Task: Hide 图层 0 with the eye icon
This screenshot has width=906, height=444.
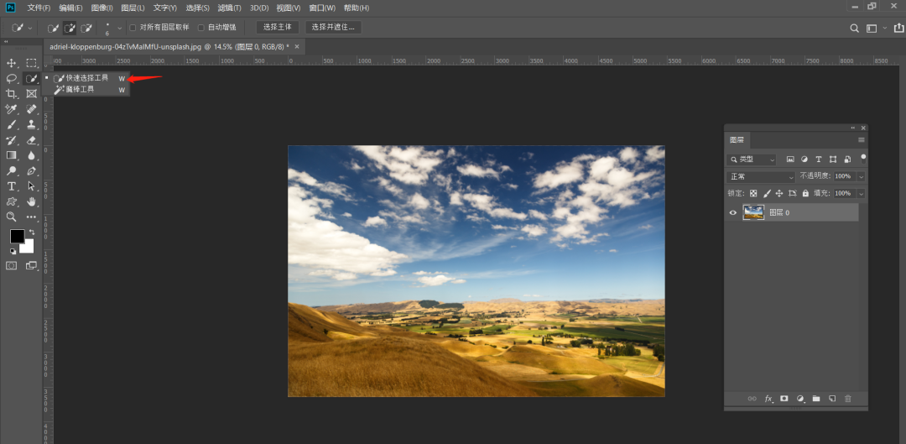Action: coord(733,213)
